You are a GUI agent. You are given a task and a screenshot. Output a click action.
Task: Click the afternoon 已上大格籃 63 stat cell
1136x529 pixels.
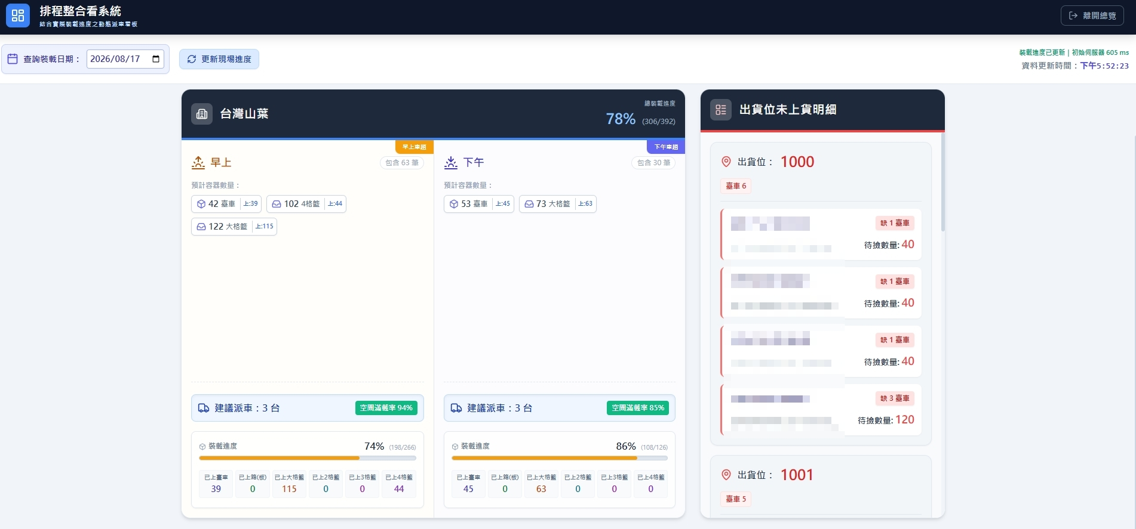(x=541, y=484)
